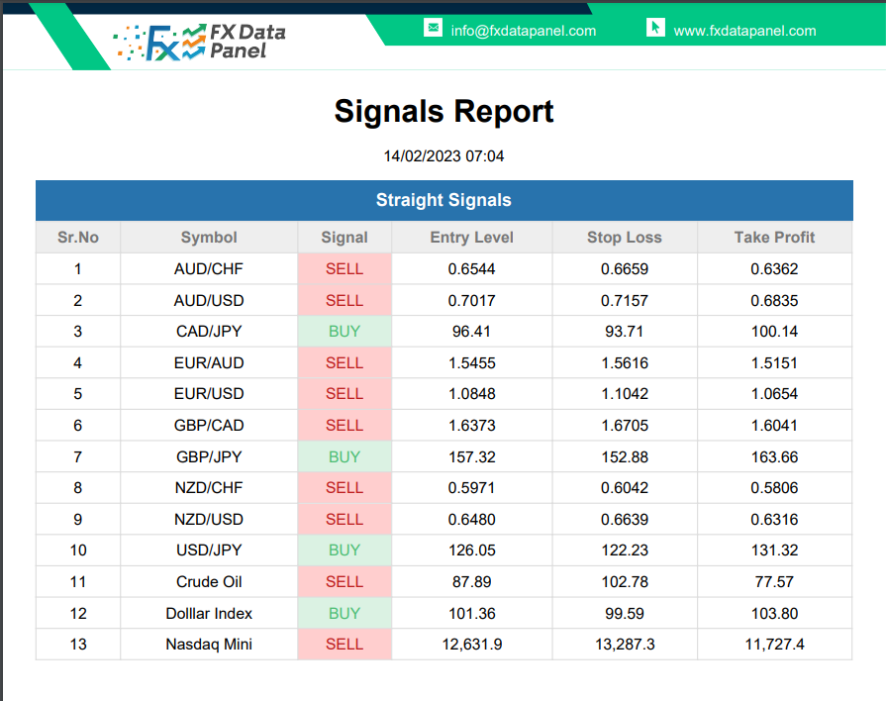Image resolution: width=886 pixels, height=701 pixels.
Task: Click the Nasdaq Mini take profit 11,727.4
Action: point(775,645)
